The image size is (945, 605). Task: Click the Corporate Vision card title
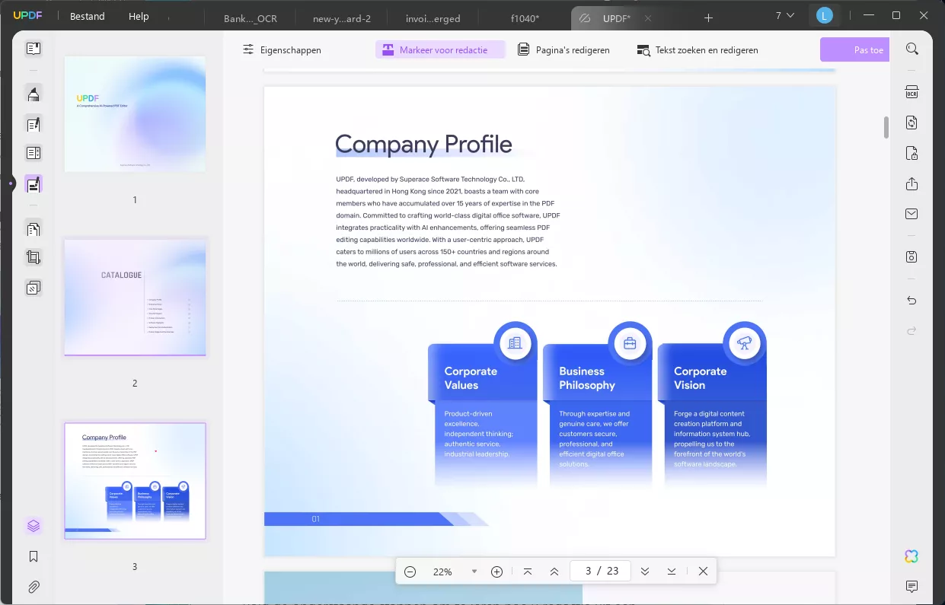pos(700,378)
